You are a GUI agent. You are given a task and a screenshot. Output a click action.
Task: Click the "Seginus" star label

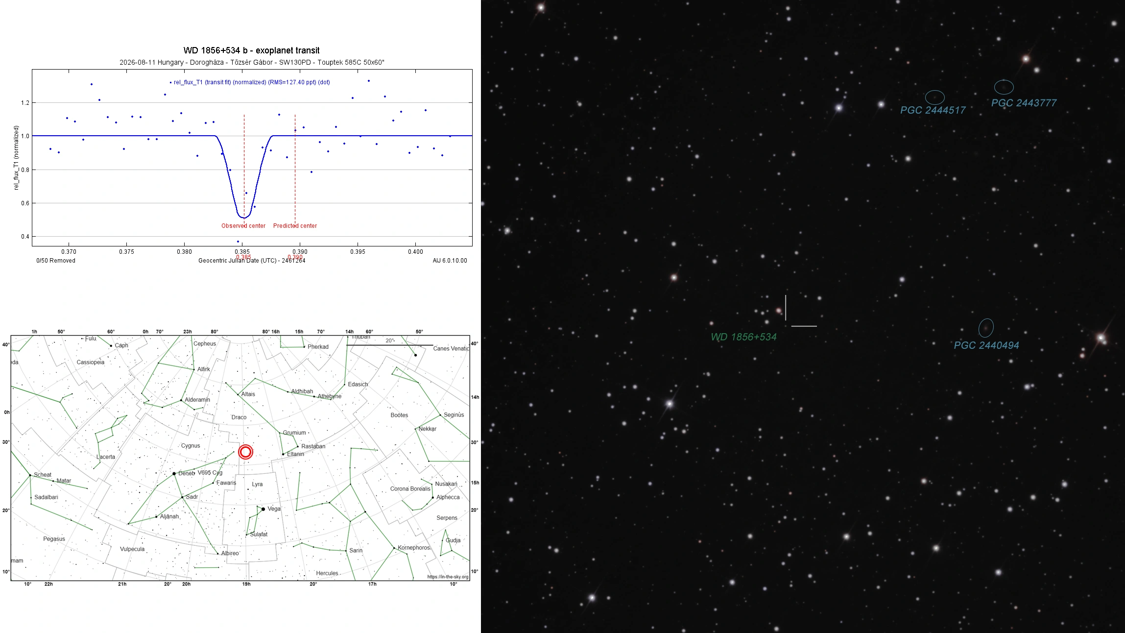(454, 415)
